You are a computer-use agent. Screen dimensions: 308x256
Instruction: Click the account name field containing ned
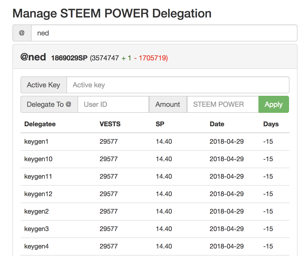(164, 33)
